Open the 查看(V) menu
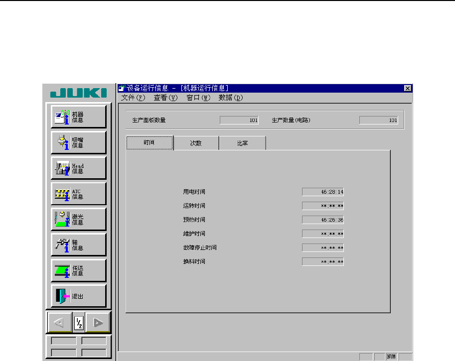 165,98
